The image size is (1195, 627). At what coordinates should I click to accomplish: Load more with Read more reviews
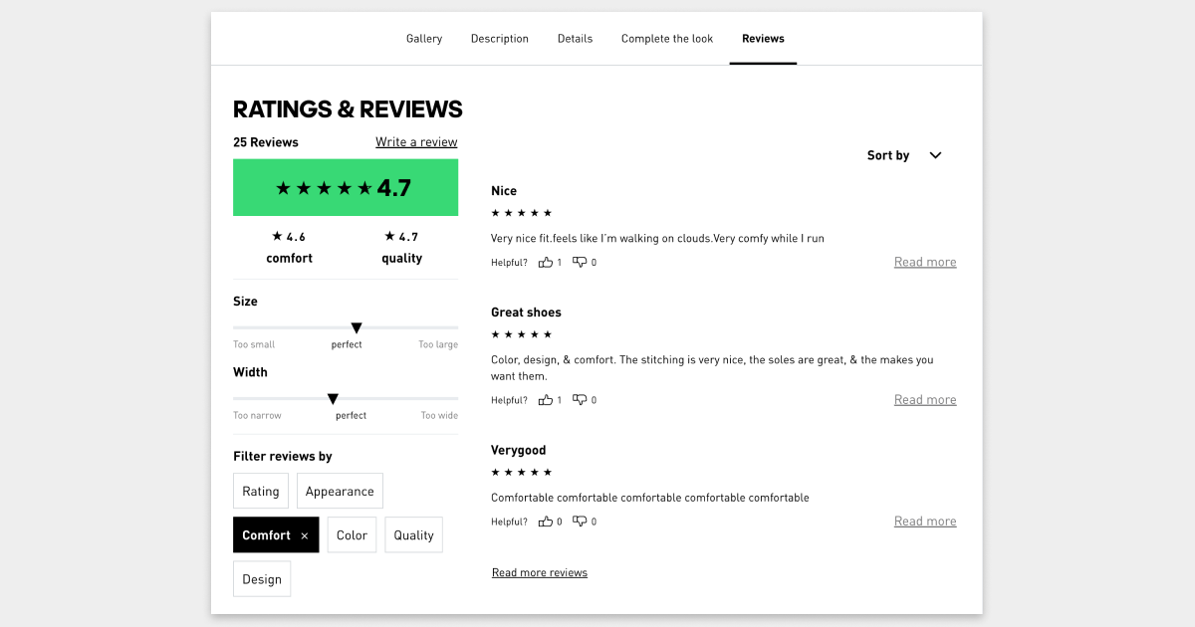point(540,573)
